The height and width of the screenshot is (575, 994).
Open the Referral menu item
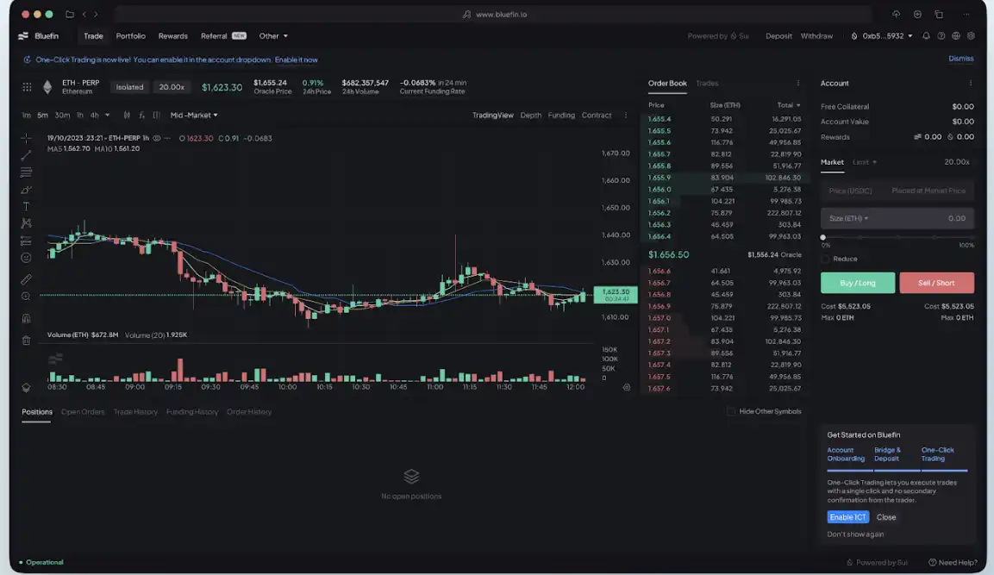click(x=223, y=36)
